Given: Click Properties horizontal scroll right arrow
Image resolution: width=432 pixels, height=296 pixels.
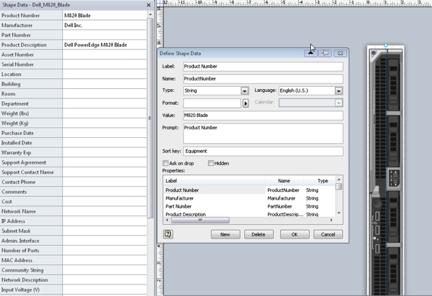Looking at the screenshot, I should coord(331,220).
